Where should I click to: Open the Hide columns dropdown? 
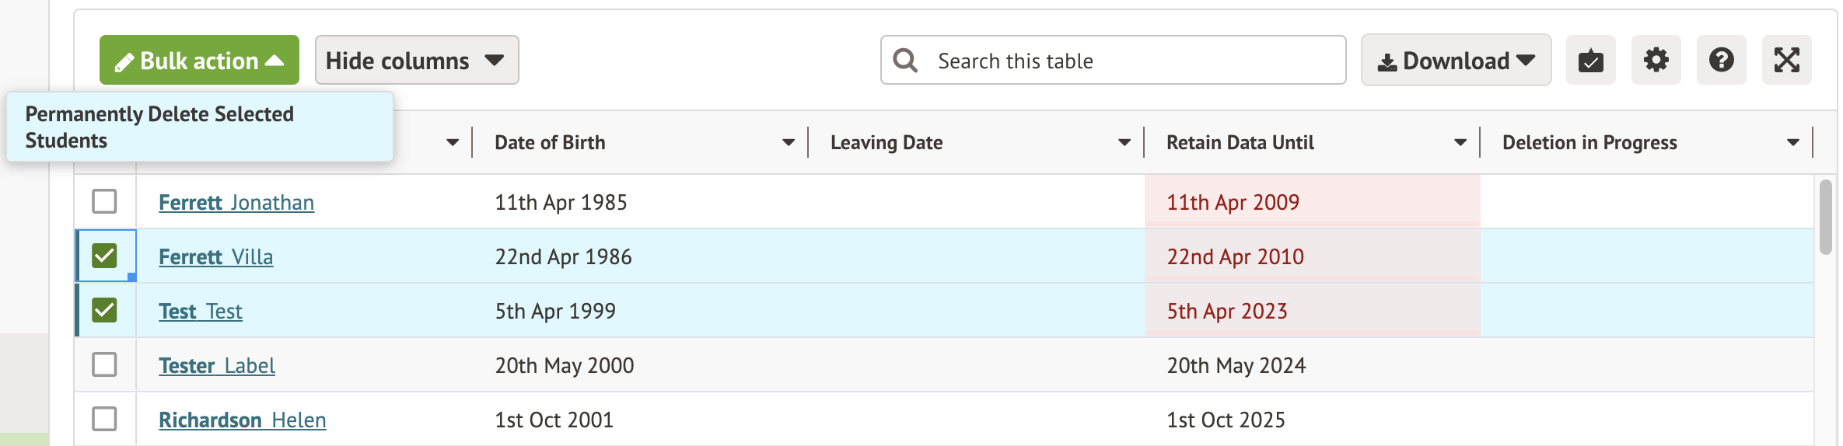[416, 61]
